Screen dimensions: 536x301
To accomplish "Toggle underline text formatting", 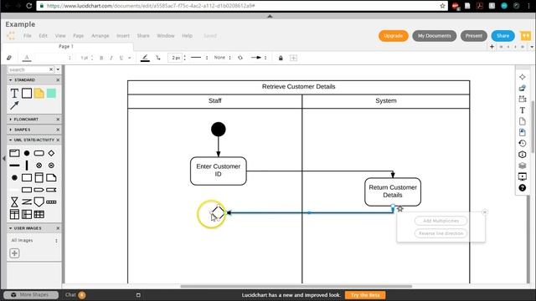I will (121, 58).
